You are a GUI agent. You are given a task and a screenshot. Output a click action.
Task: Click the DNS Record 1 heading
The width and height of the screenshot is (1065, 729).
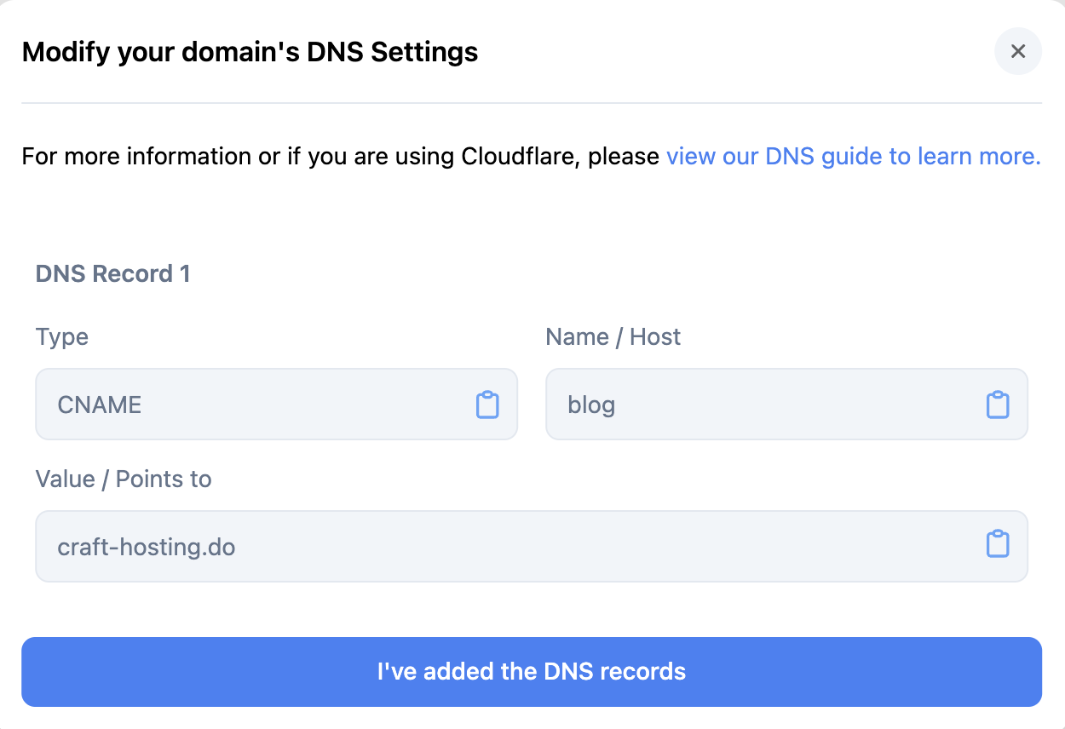point(112,273)
